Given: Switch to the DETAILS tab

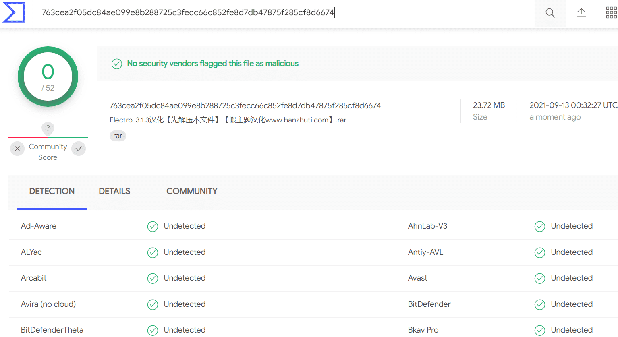Looking at the screenshot, I should (x=114, y=191).
